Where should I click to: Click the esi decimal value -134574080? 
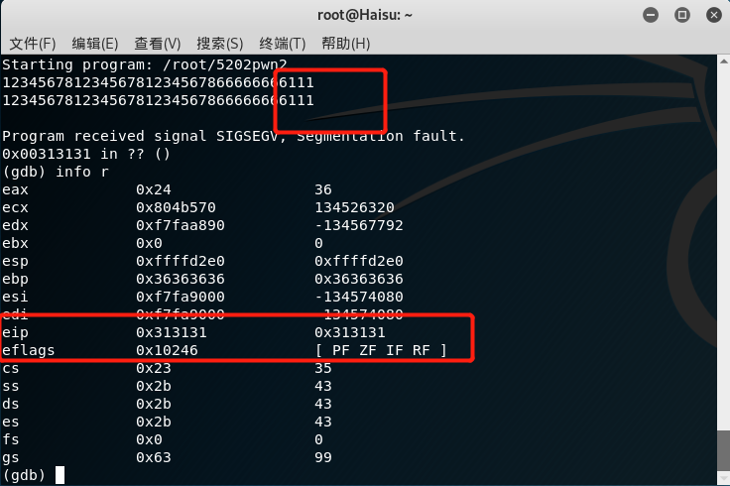359,297
